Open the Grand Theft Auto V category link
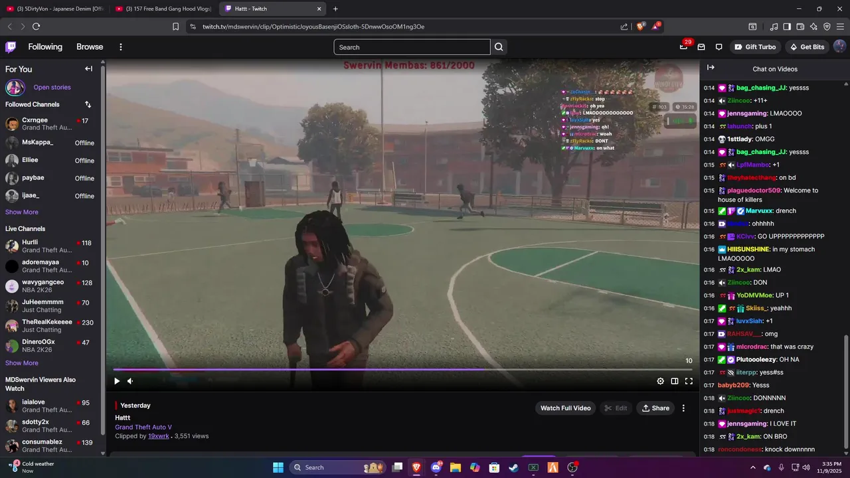Screen dimensions: 850x478 [x=143, y=427]
